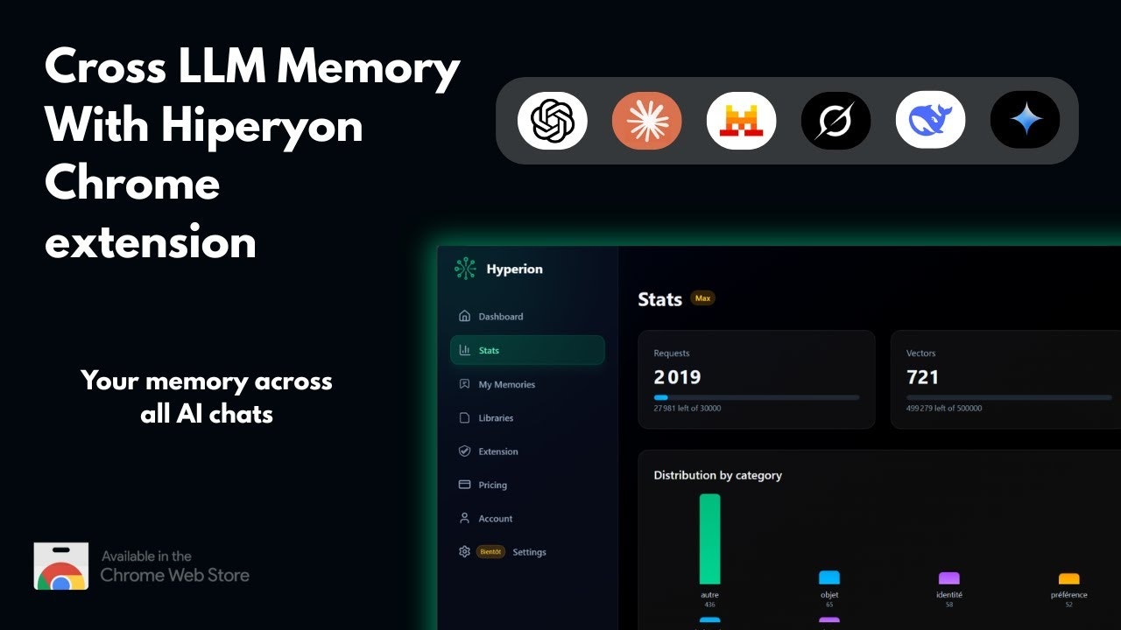The image size is (1121, 630).
Task: Open the My Memories section
Action: (x=509, y=383)
